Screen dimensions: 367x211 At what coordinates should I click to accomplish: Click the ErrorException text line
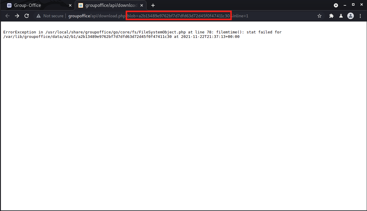(142, 32)
